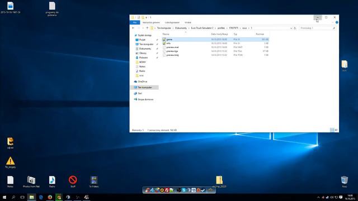
Task: Expand the address bar history dropdown
Action: [x=291, y=28]
